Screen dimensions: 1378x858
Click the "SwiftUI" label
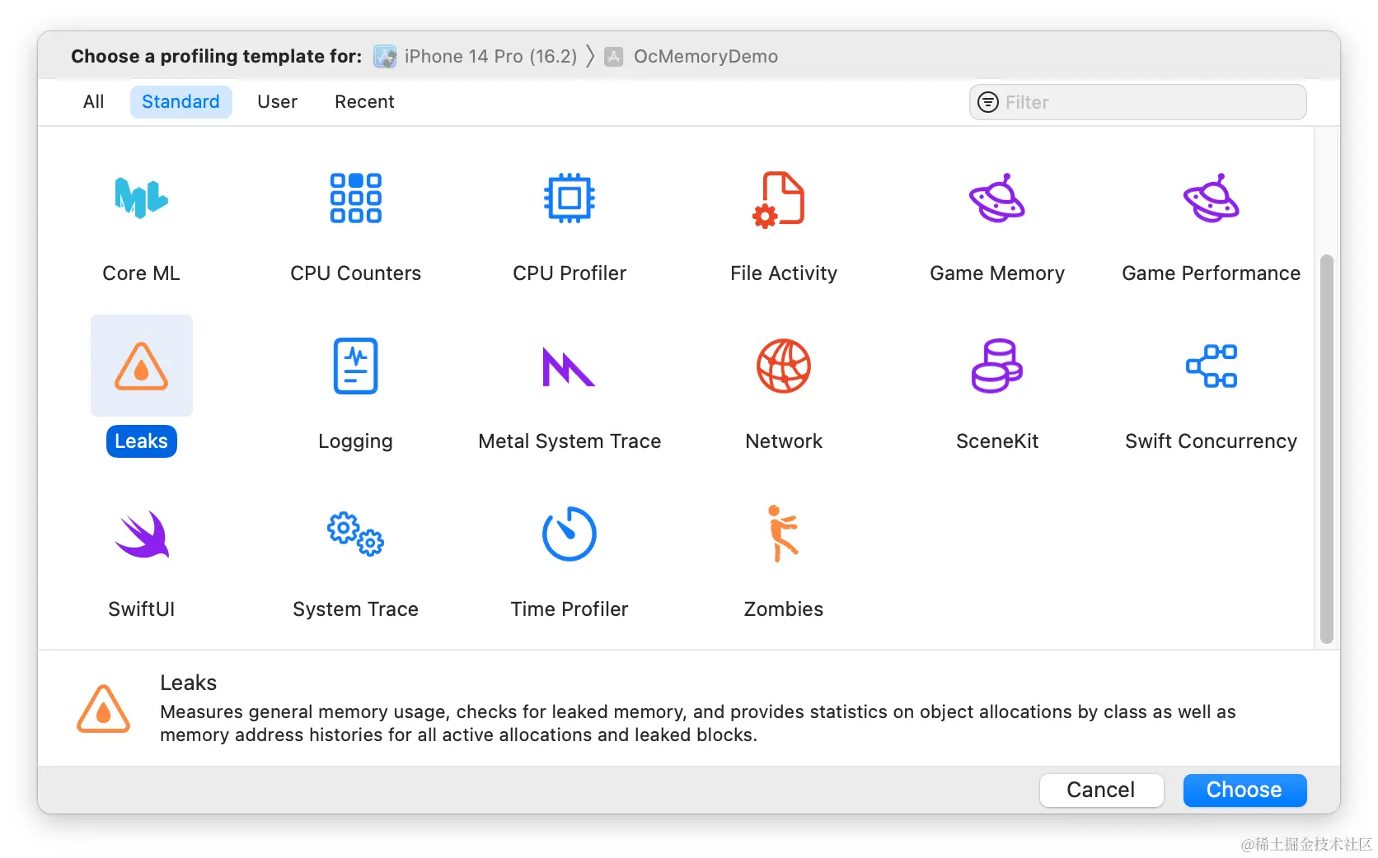click(141, 609)
